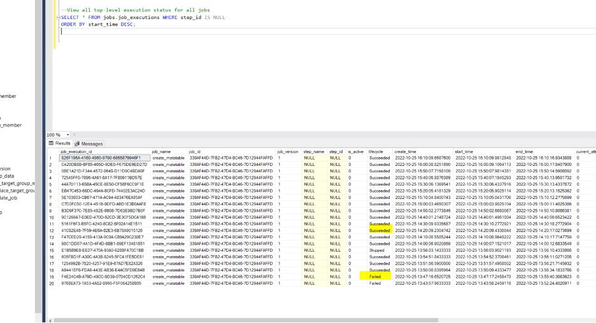This screenshot has width=596, height=323.
Task: Click the lifecycle column header
Action: [x=376, y=151]
